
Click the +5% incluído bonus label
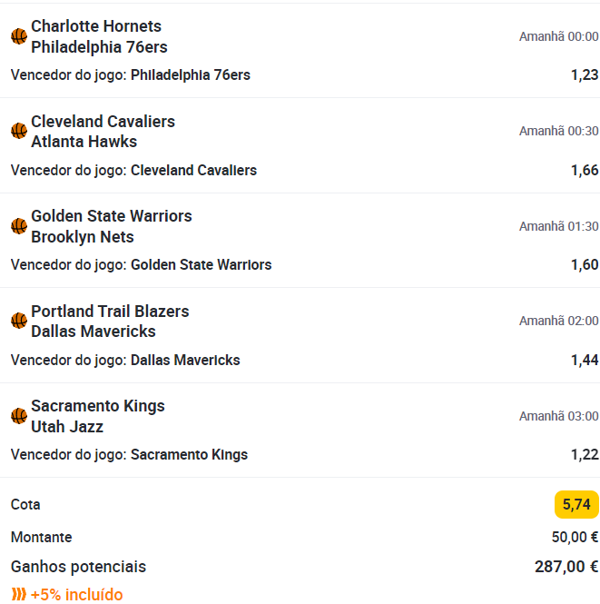76,595
